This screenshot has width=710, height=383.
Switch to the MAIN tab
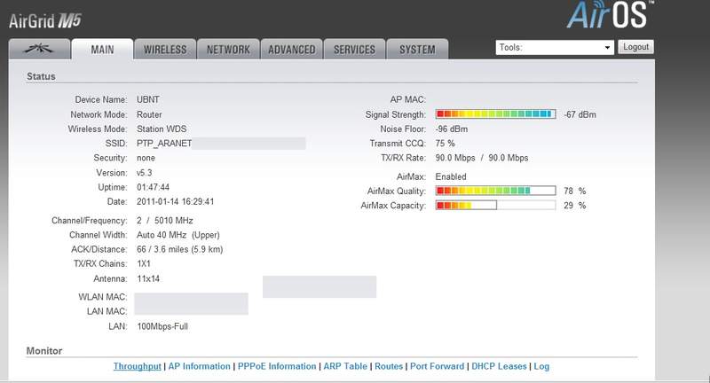pyautogui.click(x=102, y=50)
